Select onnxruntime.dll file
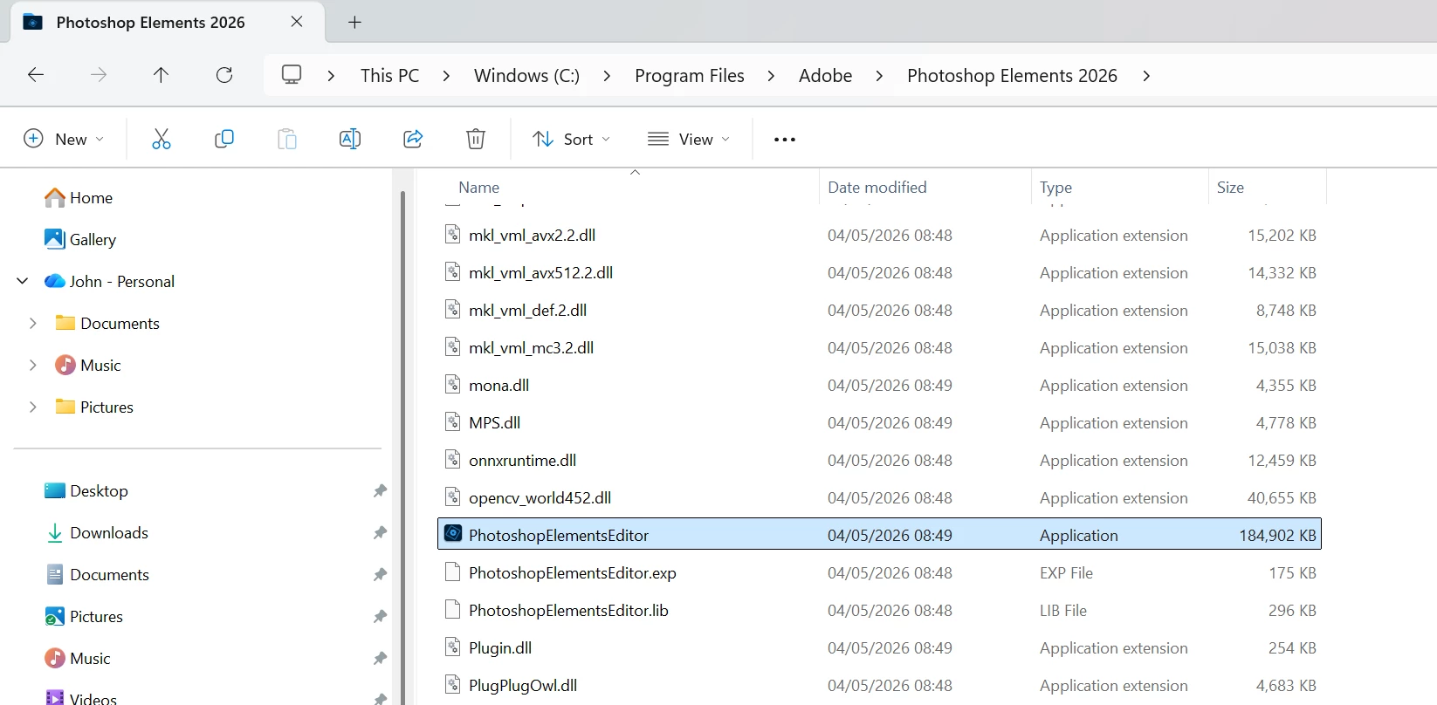This screenshot has width=1437, height=705. tap(879, 461)
